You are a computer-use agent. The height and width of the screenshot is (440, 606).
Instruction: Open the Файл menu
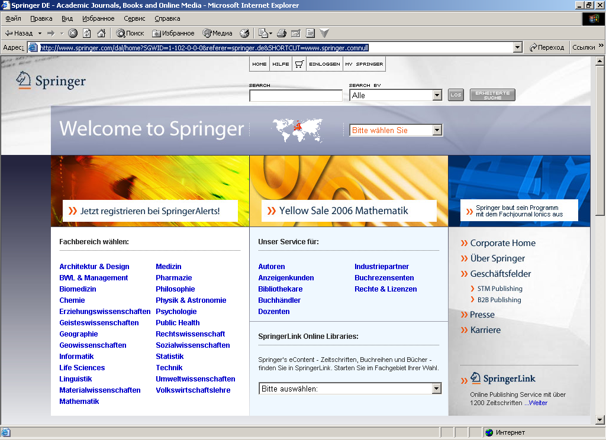pos(13,18)
